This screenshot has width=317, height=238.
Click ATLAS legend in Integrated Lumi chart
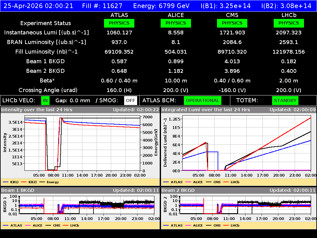tap(173, 182)
